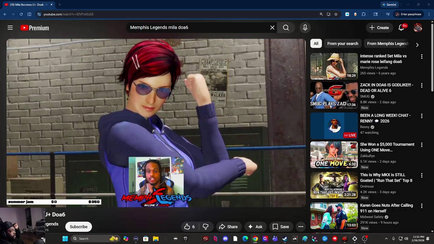Open She Won a $5,000 Tournament title
The height and width of the screenshot is (244, 434).
(x=387, y=147)
